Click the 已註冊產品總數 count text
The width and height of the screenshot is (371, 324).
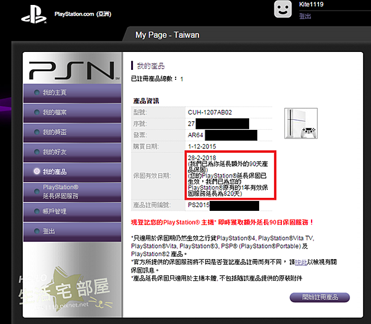coord(157,79)
